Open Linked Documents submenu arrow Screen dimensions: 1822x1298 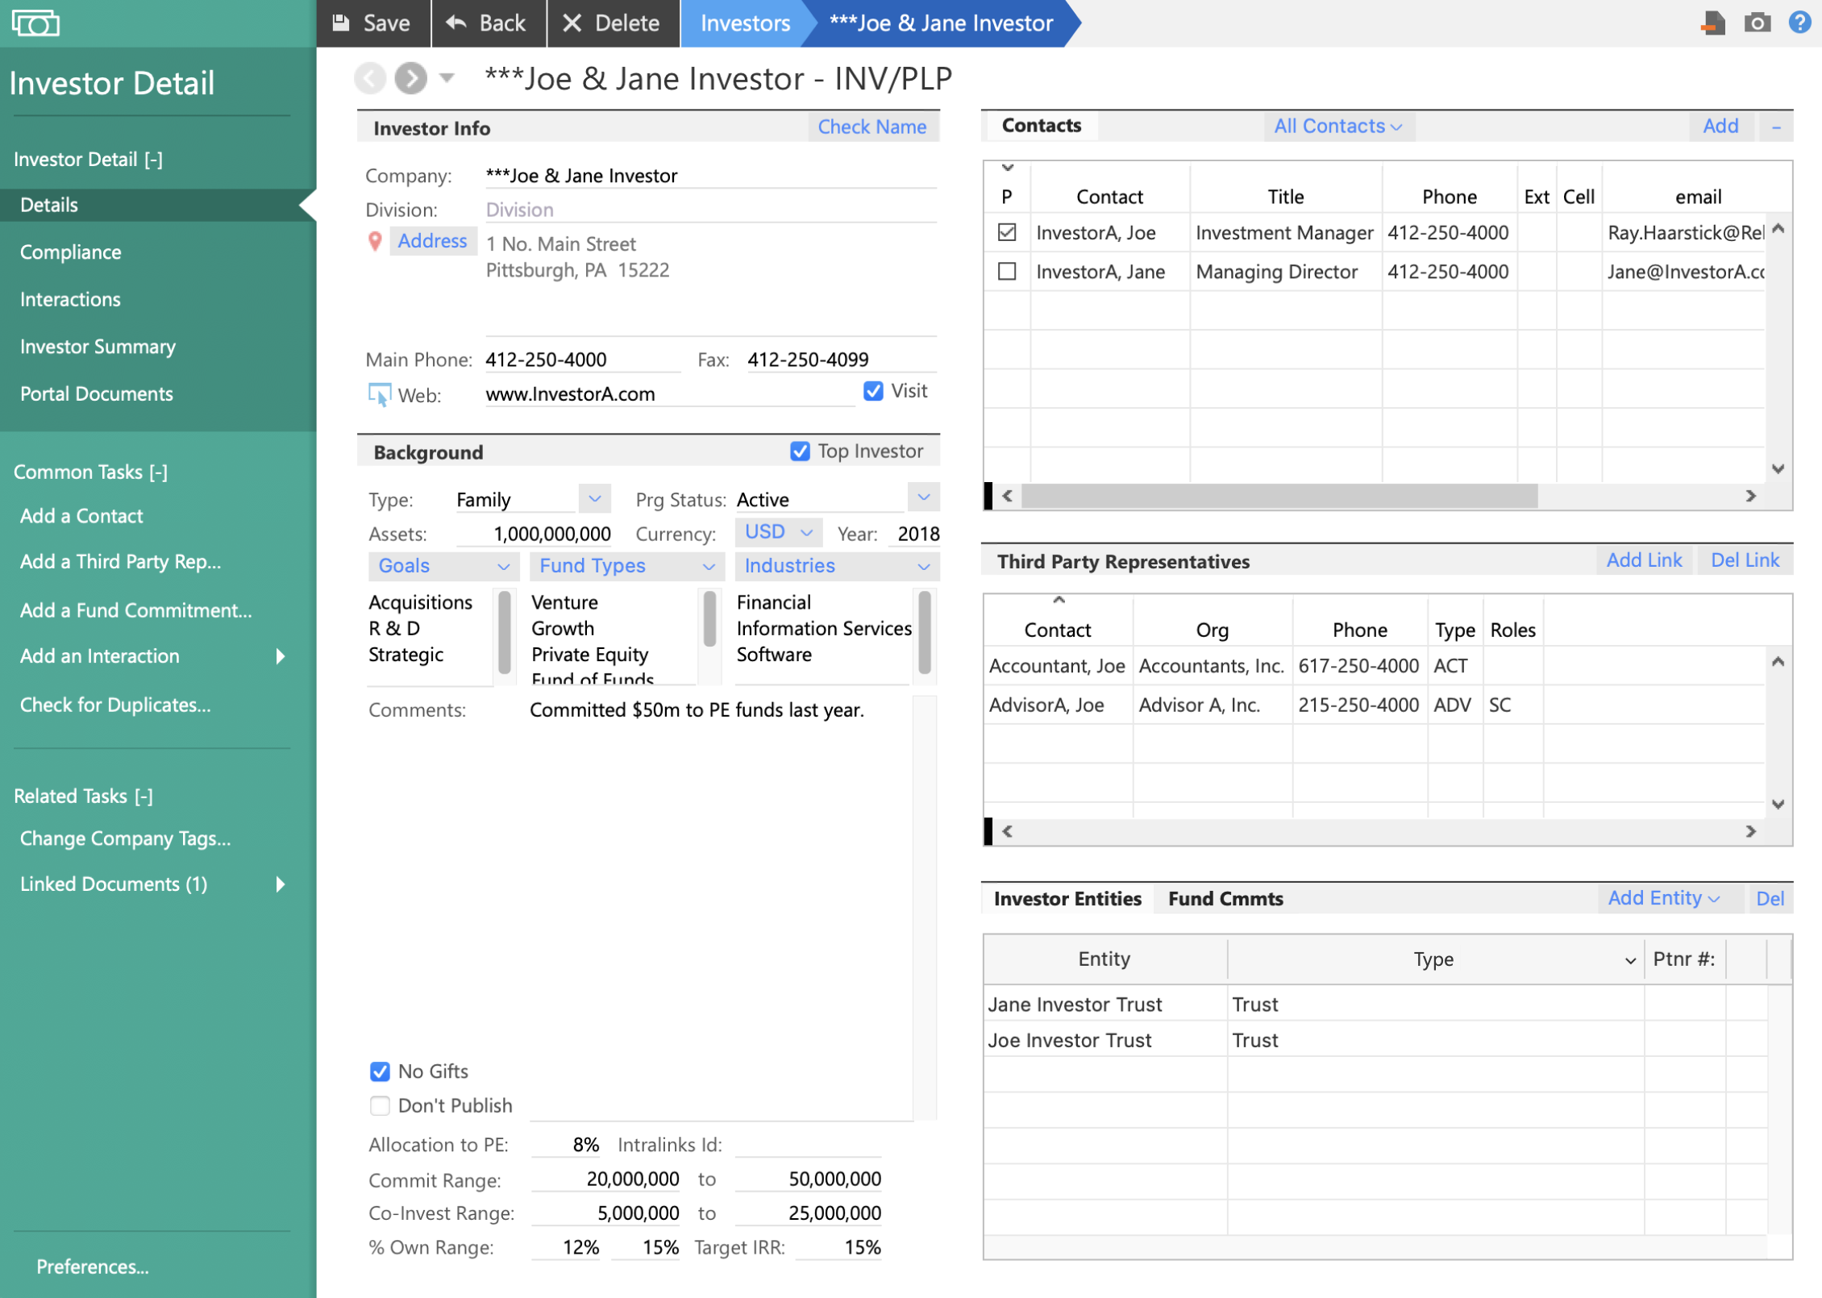(x=281, y=884)
